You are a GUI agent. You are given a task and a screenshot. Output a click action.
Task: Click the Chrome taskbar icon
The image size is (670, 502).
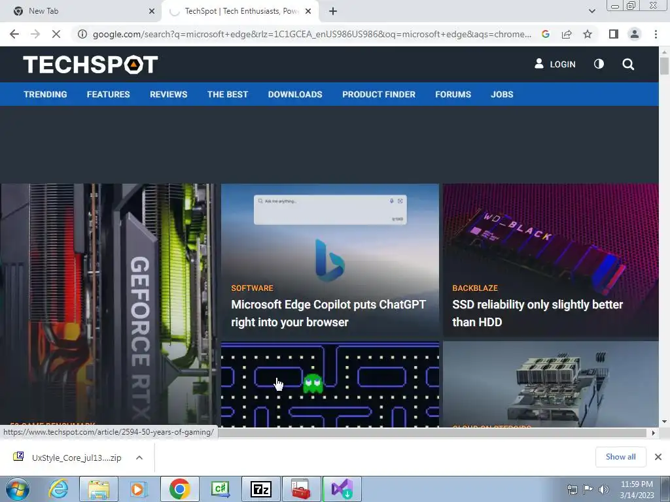(179, 489)
